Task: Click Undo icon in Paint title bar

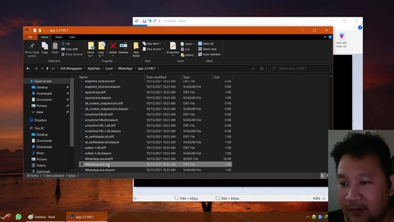Action: pos(150,21)
